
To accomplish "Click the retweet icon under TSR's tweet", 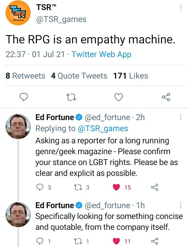I will click(71, 97).
